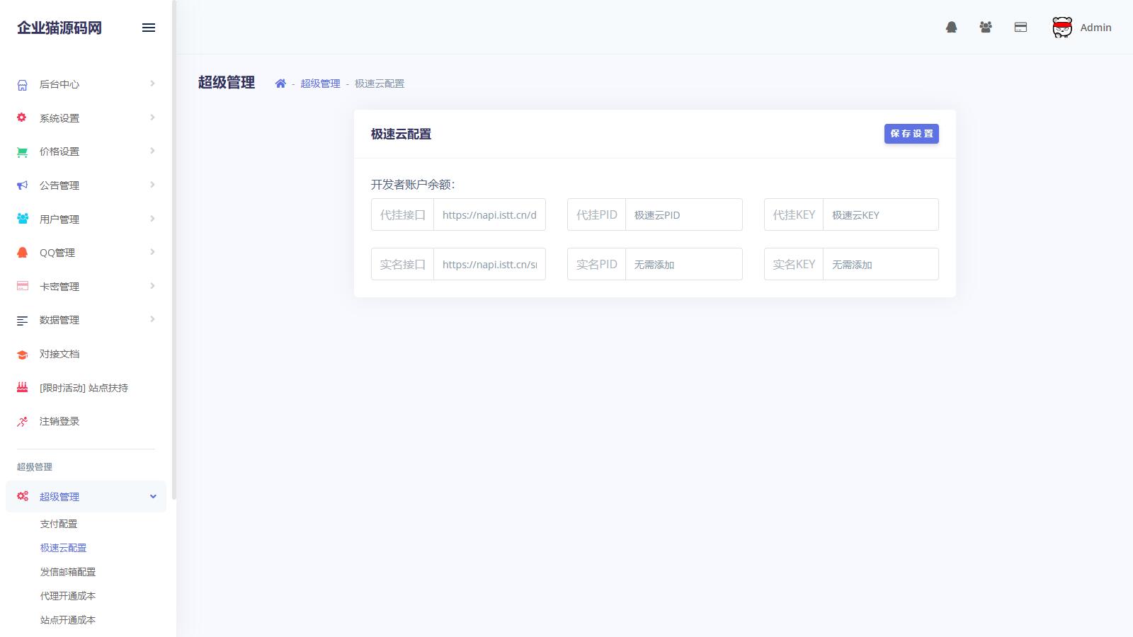Open 代理开通成本 submenu item
This screenshot has width=1133, height=637.
coord(68,596)
